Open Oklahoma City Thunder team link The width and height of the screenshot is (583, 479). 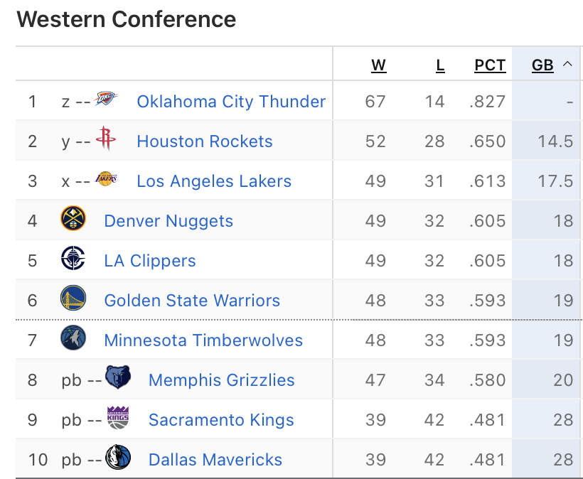pos(231,102)
